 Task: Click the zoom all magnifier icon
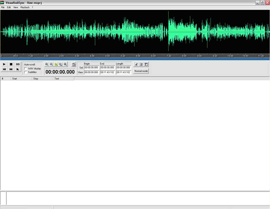(x=61, y=64)
